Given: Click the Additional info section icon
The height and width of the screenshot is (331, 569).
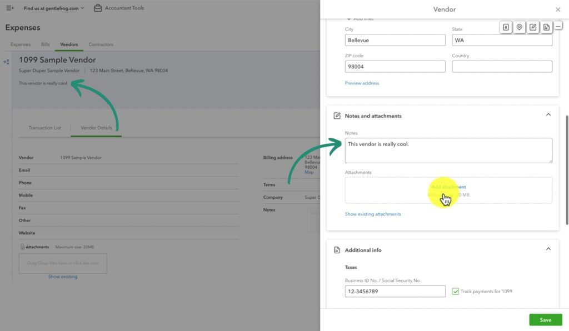Looking at the screenshot, I should (x=337, y=250).
